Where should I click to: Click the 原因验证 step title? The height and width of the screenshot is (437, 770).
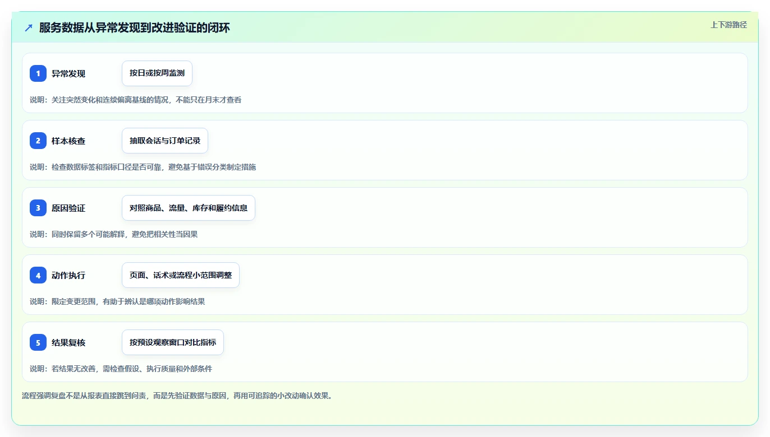(68, 208)
